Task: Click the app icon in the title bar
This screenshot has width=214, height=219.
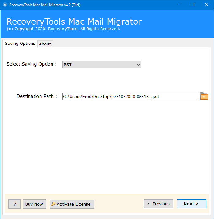Action: (x=5, y=5)
